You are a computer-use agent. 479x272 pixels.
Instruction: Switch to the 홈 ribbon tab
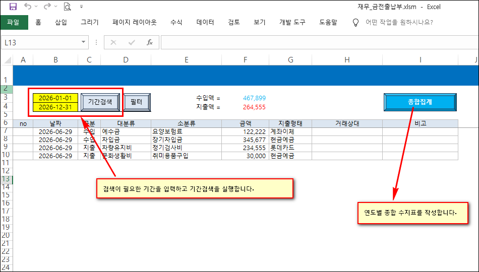[38, 22]
